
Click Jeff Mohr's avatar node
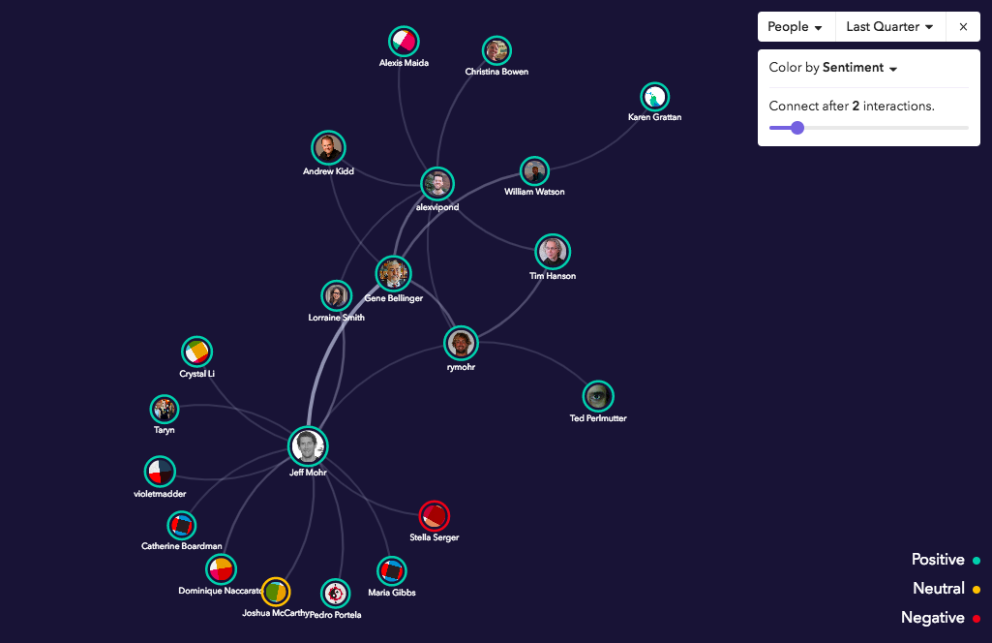click(x=308, y=446)
